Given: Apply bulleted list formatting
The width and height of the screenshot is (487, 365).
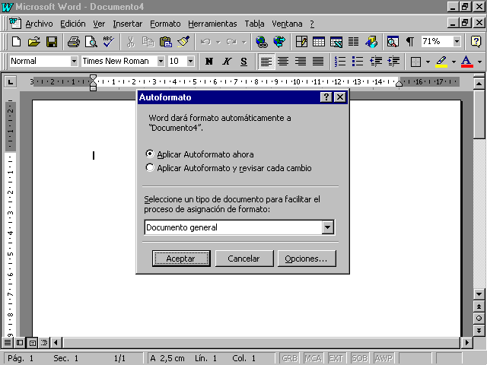Looking at the screenshot, I should [358, 62].
